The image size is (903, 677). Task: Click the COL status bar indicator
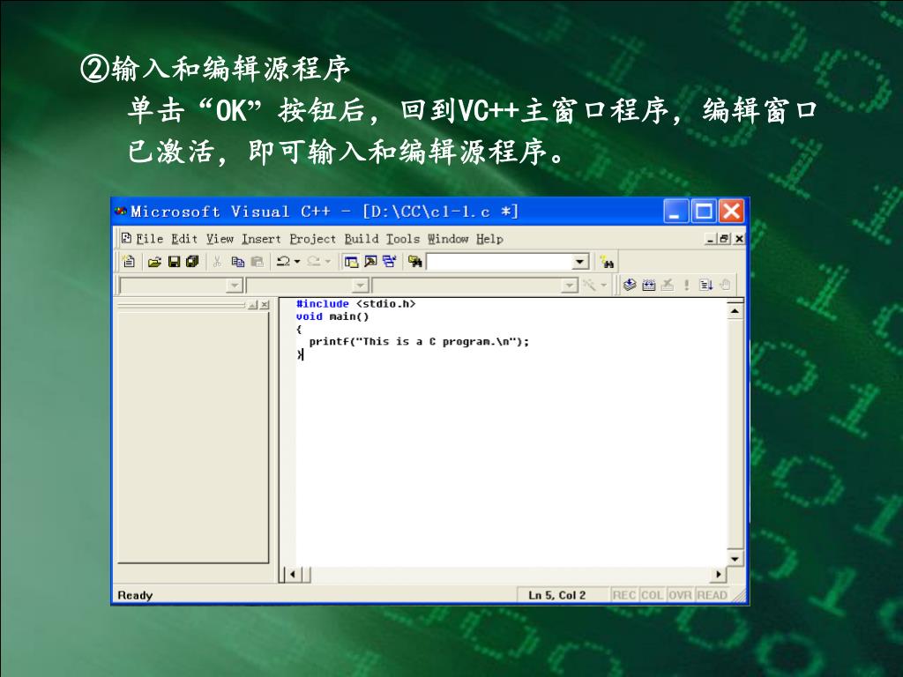pos(652,595)
